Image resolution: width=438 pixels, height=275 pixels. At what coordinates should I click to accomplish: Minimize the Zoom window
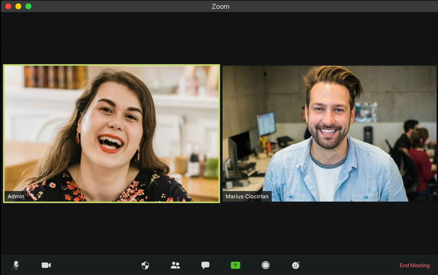[18, 6]
